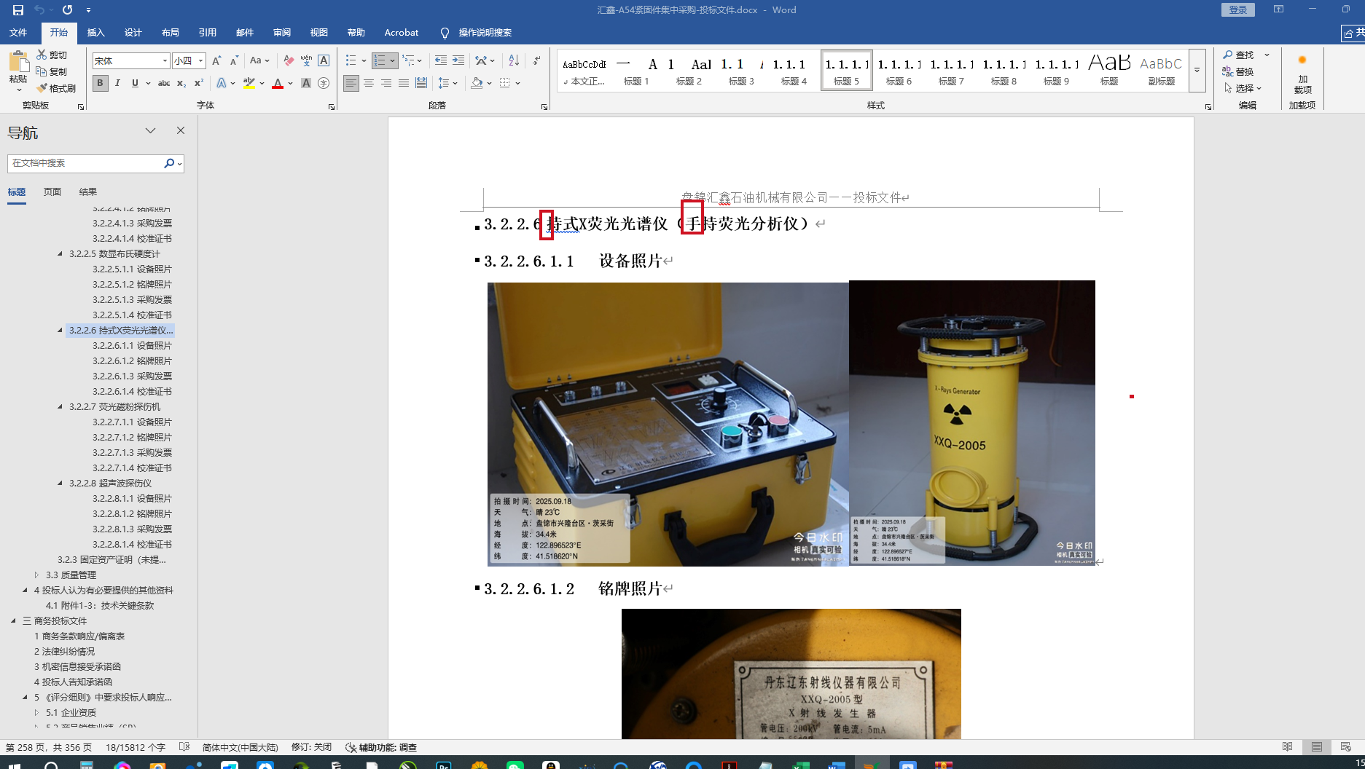Switch to the 设计 (Design) tab

pyautogui.click(x=133, y=33)
